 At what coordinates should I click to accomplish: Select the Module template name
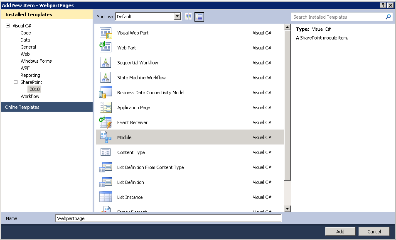coord(124,137)
